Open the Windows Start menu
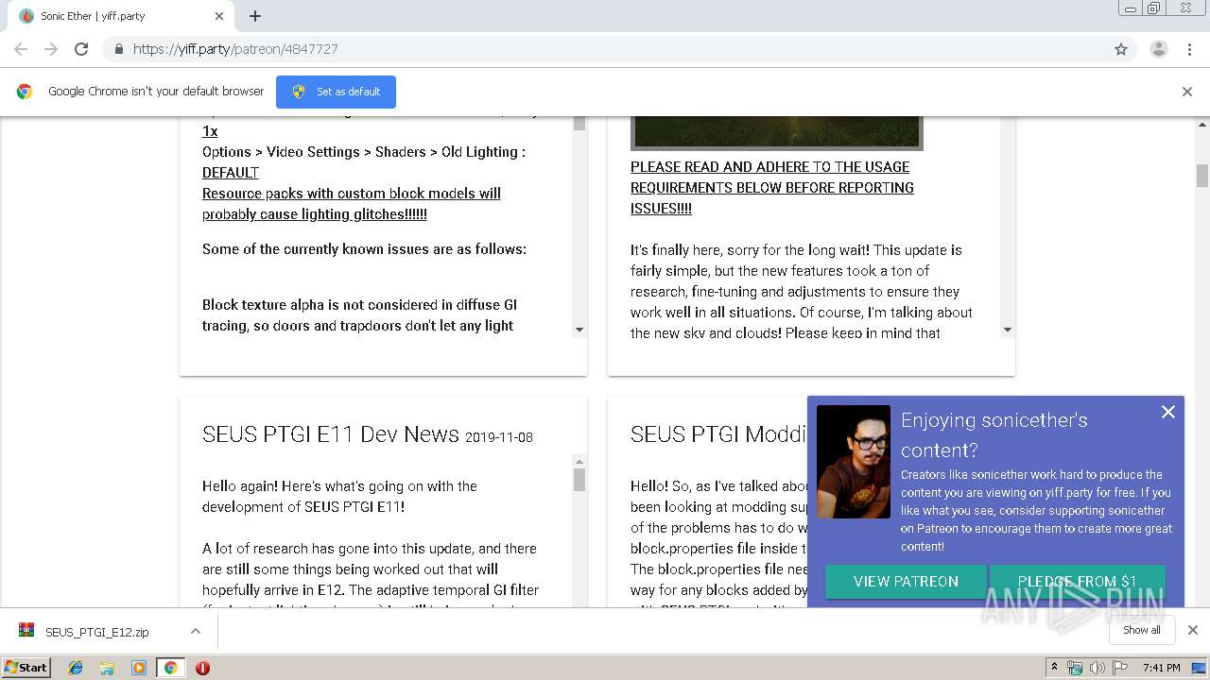1210x680 pixels. [x=26, y=667]
